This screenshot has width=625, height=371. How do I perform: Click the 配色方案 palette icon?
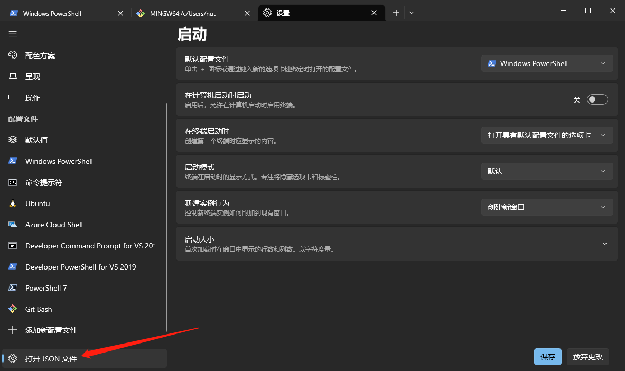(x=13, y=55)
